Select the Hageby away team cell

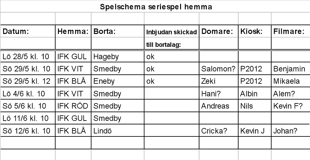117,56
